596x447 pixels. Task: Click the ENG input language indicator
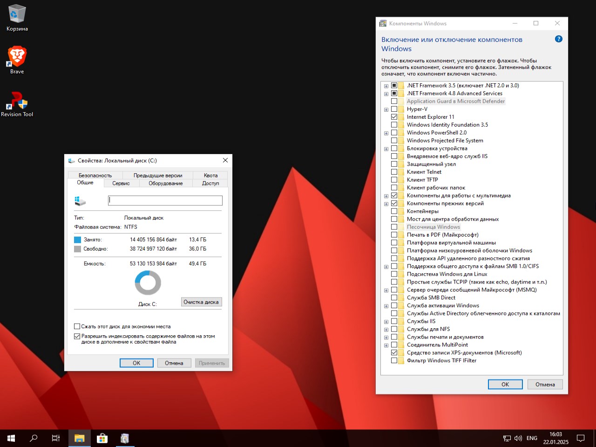(x=532, y=438)
